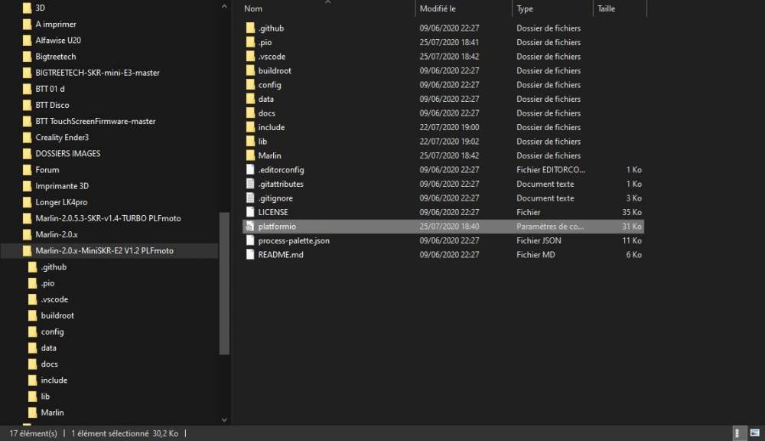Select 'BTT 01 d' folder in tree
The height and width of the screenshot is (441, 765).
pos(50,88)
